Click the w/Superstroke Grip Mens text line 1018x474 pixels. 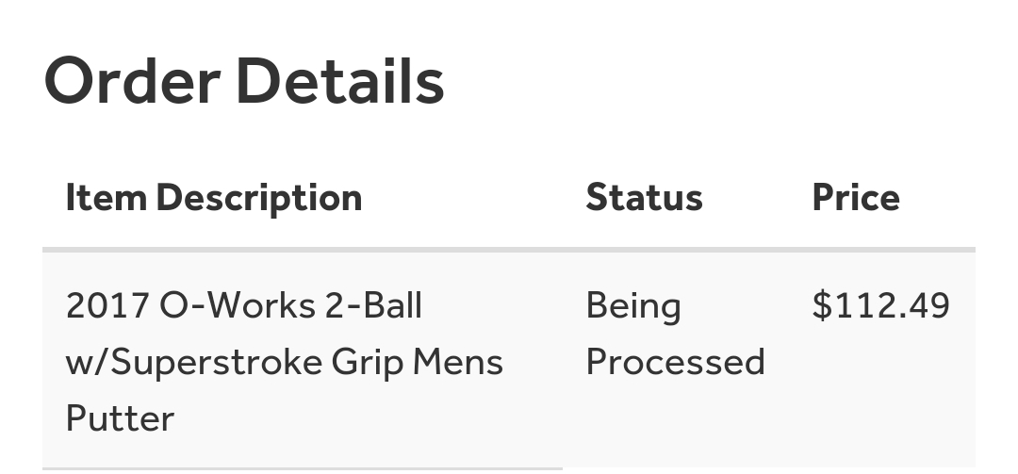pyautogui.click(x=284, y=363)
